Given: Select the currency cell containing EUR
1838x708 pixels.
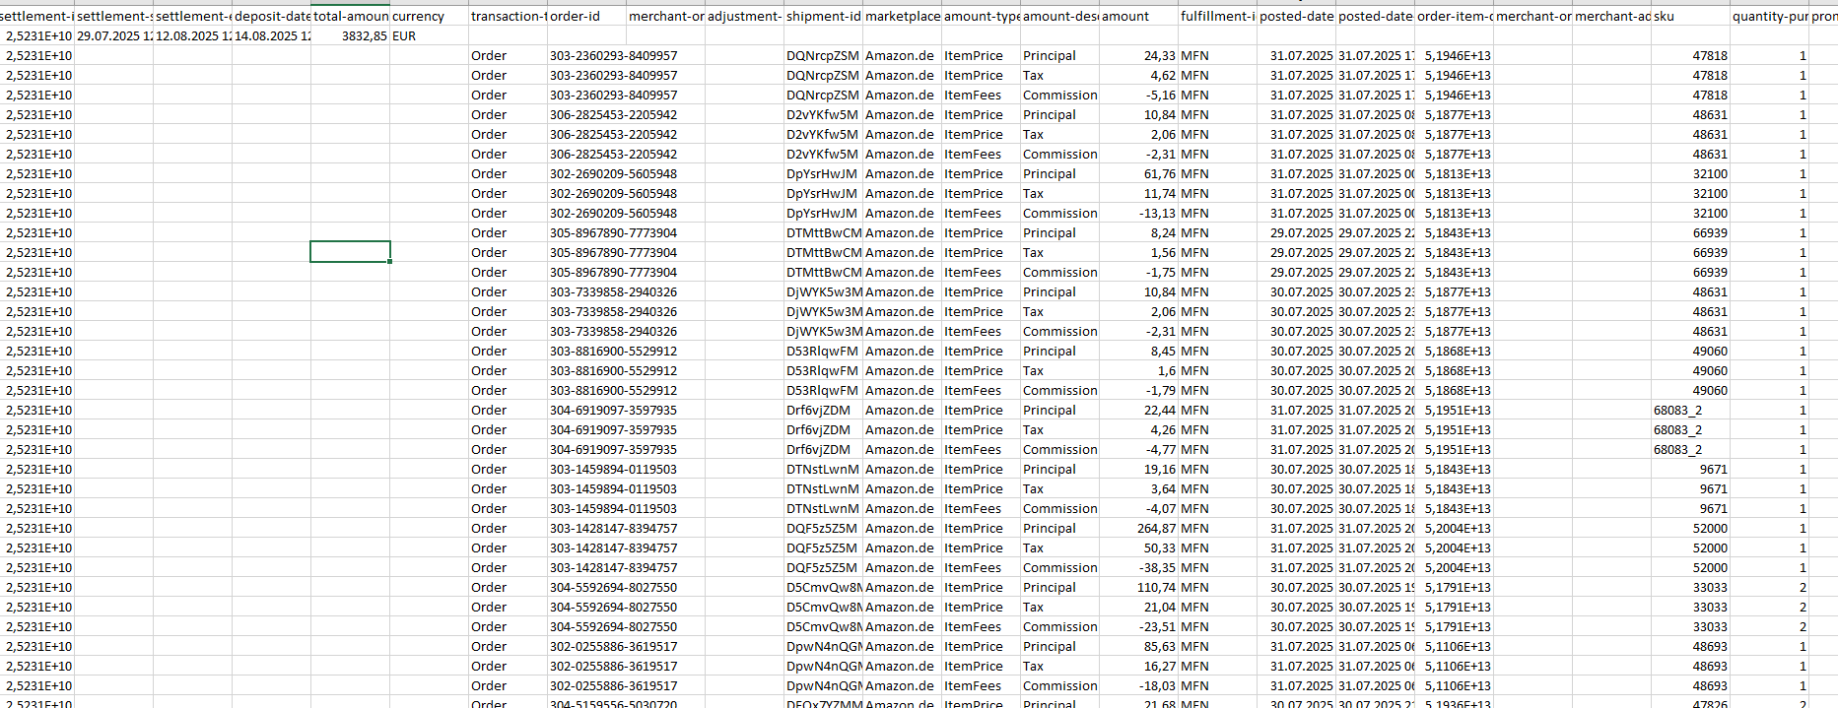Looking at the screenshot, I should 429,36.
